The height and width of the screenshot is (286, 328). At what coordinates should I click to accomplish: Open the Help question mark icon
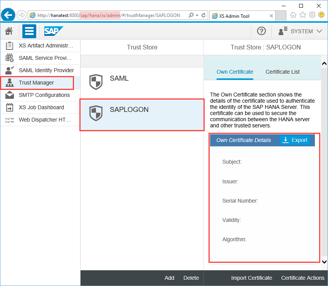(261, 31)
